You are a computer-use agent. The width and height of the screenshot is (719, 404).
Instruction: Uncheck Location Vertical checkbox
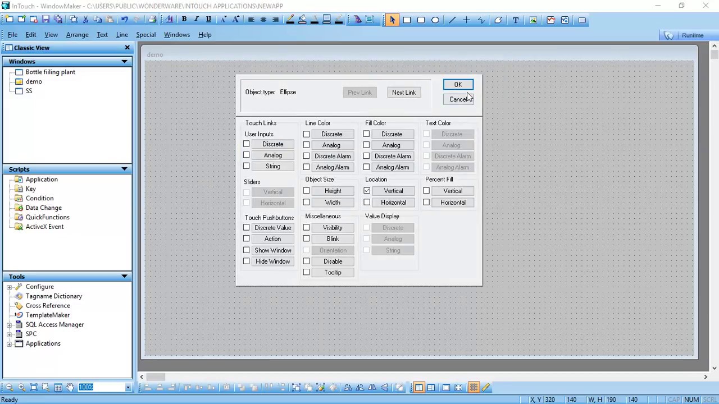367,191
